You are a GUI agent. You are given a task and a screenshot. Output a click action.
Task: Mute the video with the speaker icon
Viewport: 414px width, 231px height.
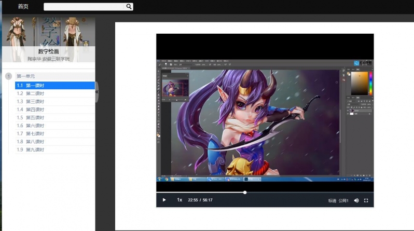pos(356,200)
